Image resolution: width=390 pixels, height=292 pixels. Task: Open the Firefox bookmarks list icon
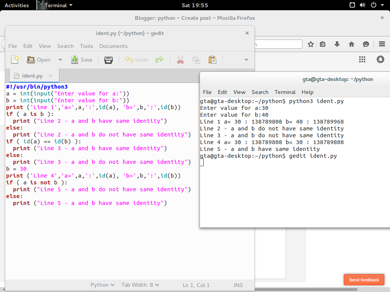click(x=323, y=44)
